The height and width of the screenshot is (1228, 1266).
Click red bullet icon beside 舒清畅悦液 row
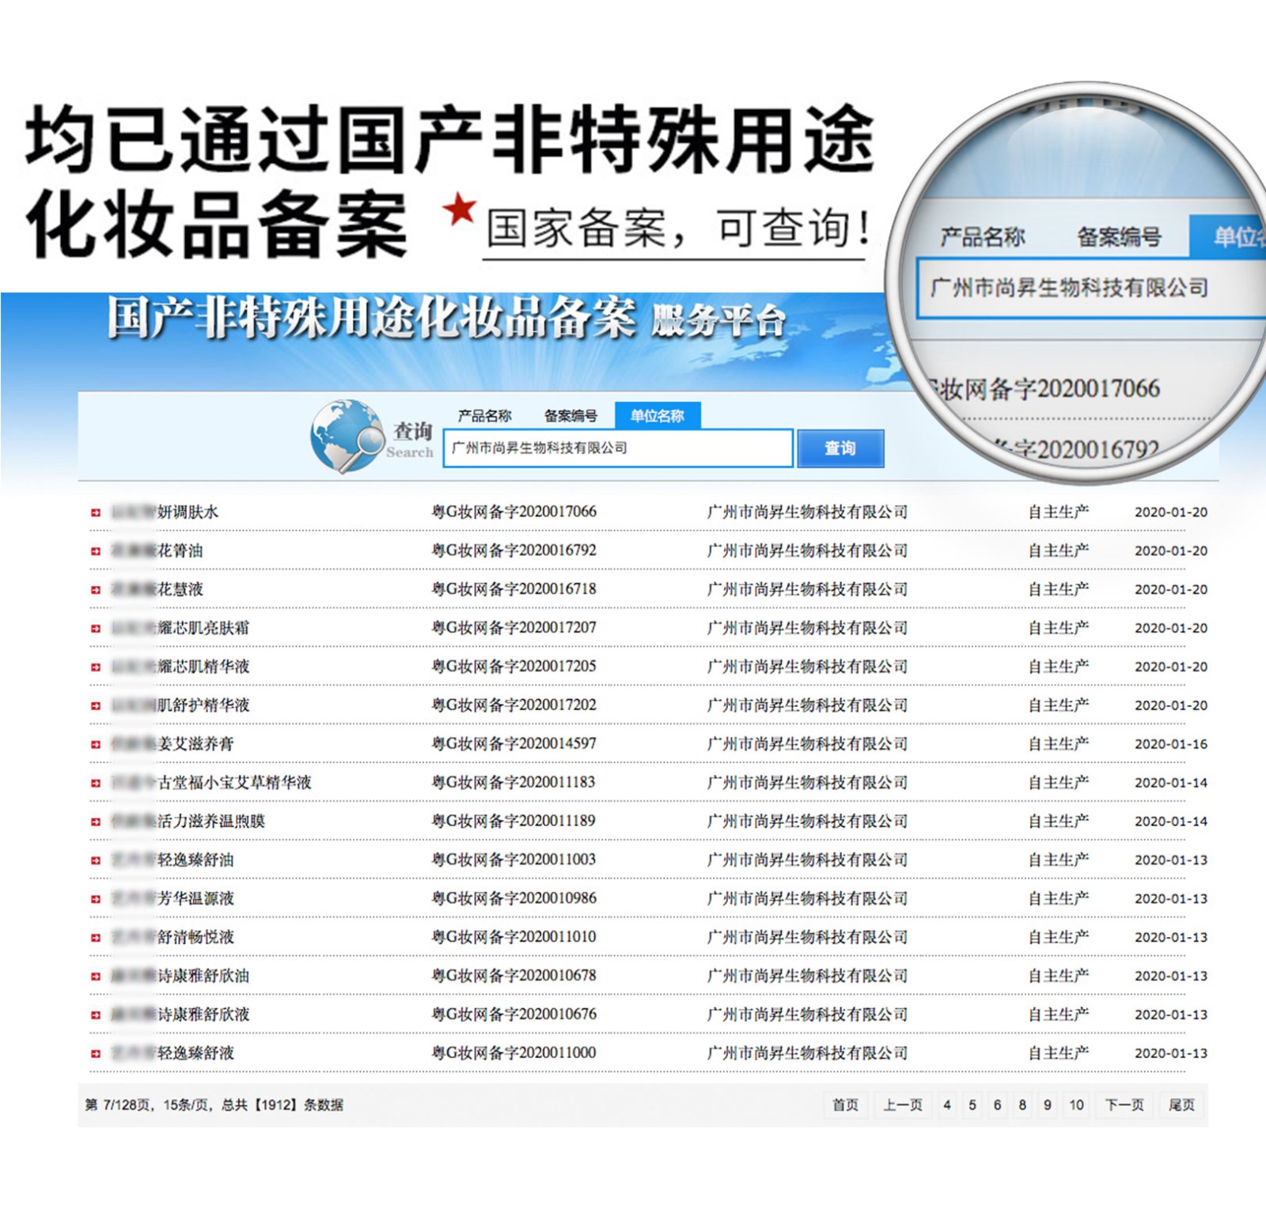pyautogui.click(x=96, y=938)
